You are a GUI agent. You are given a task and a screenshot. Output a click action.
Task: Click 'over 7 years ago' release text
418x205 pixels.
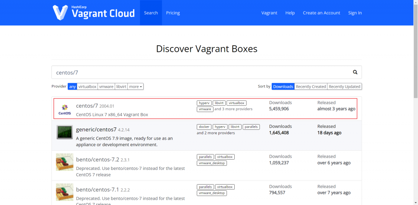point(334,193)
